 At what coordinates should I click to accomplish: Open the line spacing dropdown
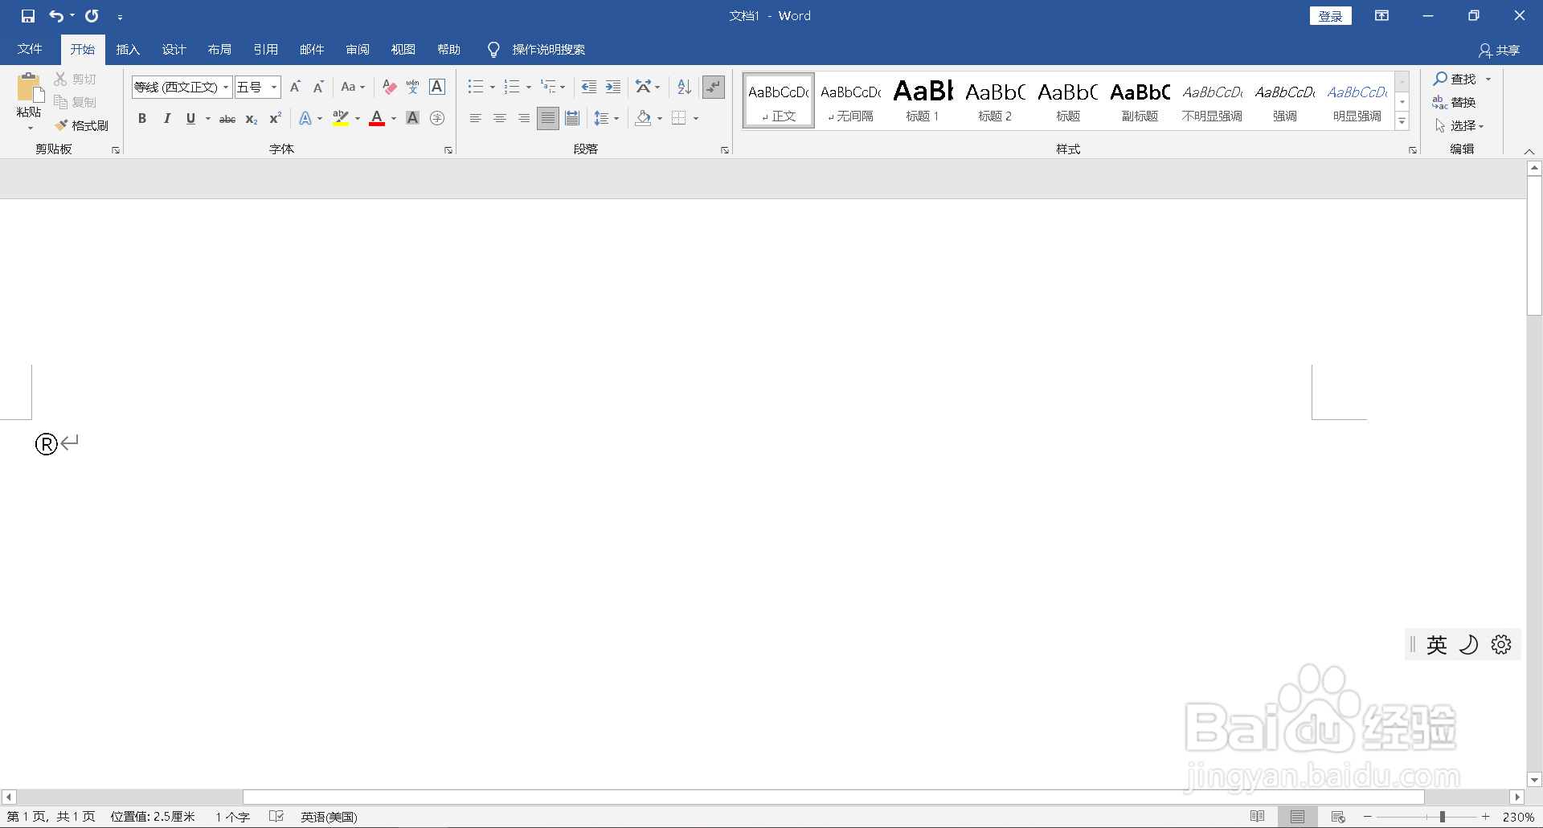click(616, 118)
